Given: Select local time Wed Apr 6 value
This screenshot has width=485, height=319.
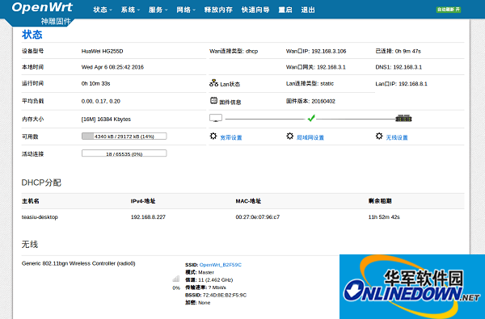Looking at the screenshot, I should (112, 67).
